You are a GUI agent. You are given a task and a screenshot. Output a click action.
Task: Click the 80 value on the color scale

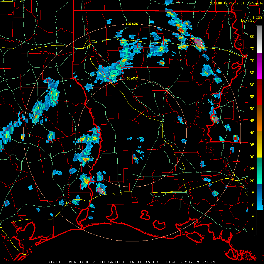252,37
